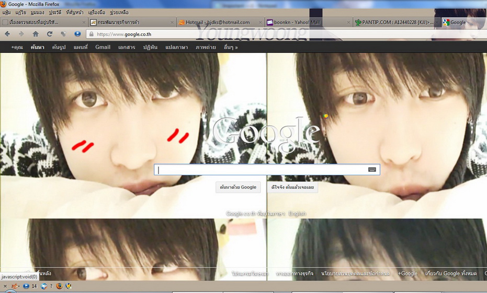487x293 pixels.
Task: Click the gray share icon in the navigation toolbar
Action: click(63, 34)
